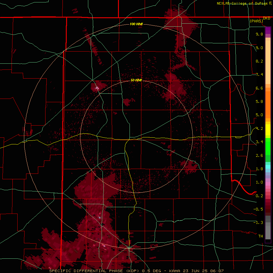Click the -0.5 scale value

pyautogui.click(x=258, y=209)
